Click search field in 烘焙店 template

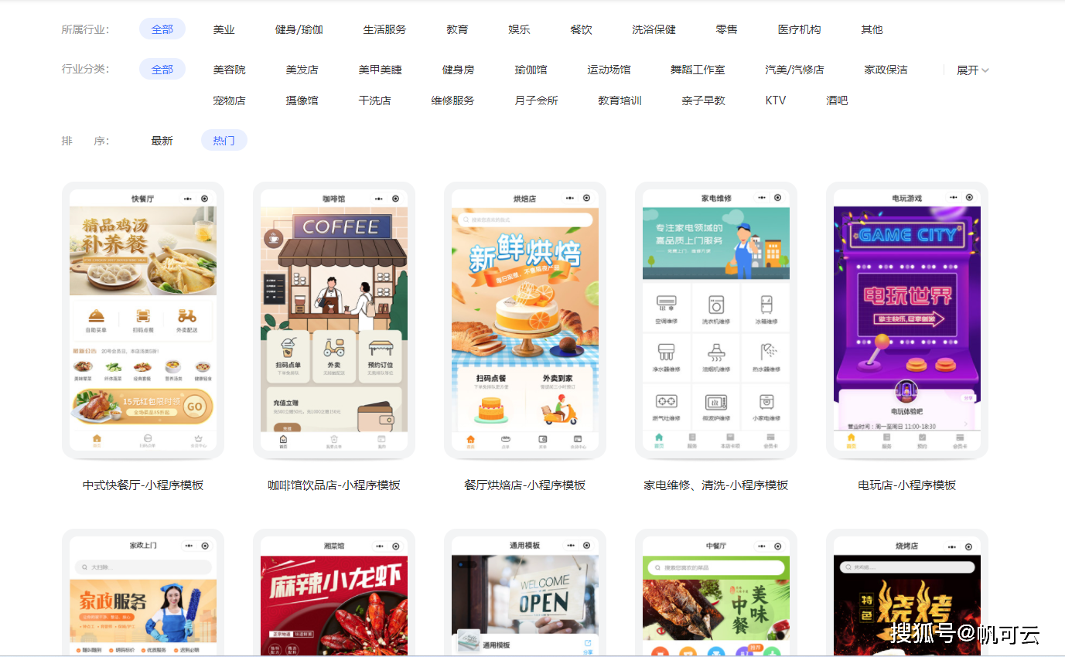(x=527, y=220)
